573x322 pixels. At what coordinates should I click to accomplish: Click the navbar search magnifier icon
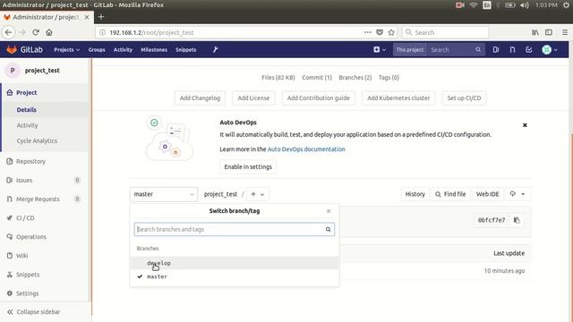(x=478, y=50)
